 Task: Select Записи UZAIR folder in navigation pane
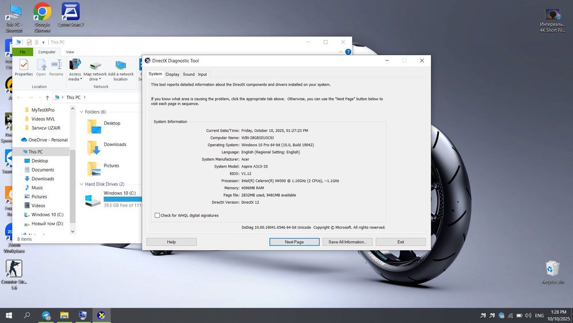pyautogui.click(x=46, y=128)
